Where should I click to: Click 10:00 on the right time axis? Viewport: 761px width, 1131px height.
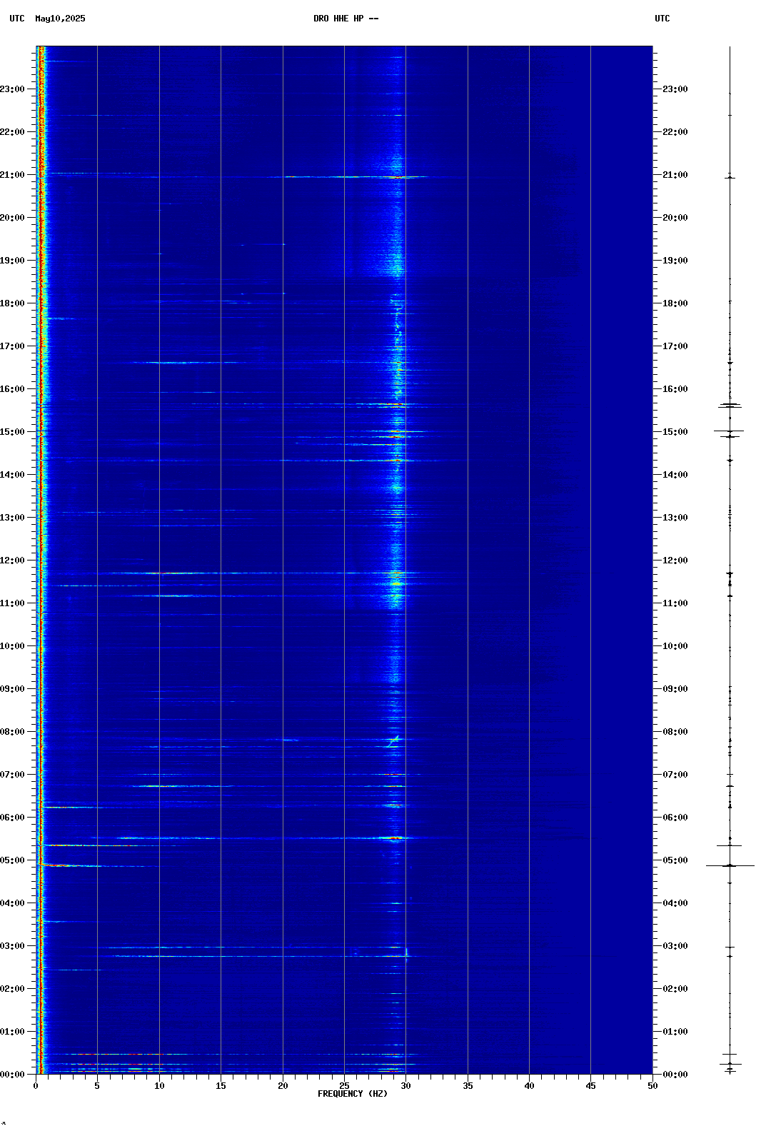[x=675, y=646]
